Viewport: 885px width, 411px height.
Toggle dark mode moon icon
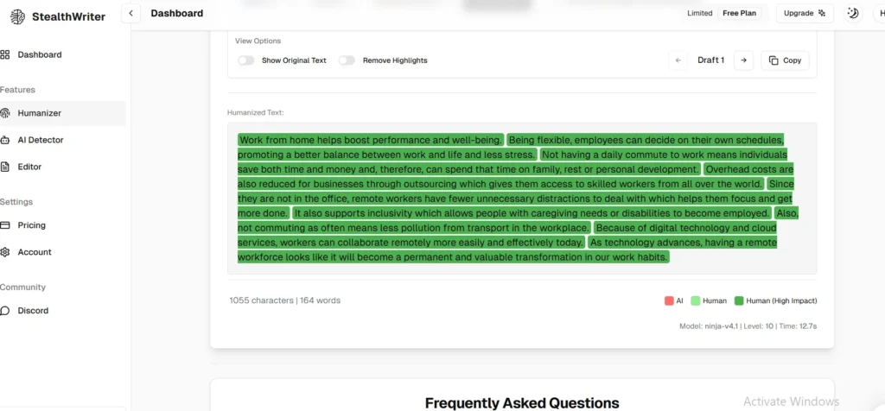(852, 13)
